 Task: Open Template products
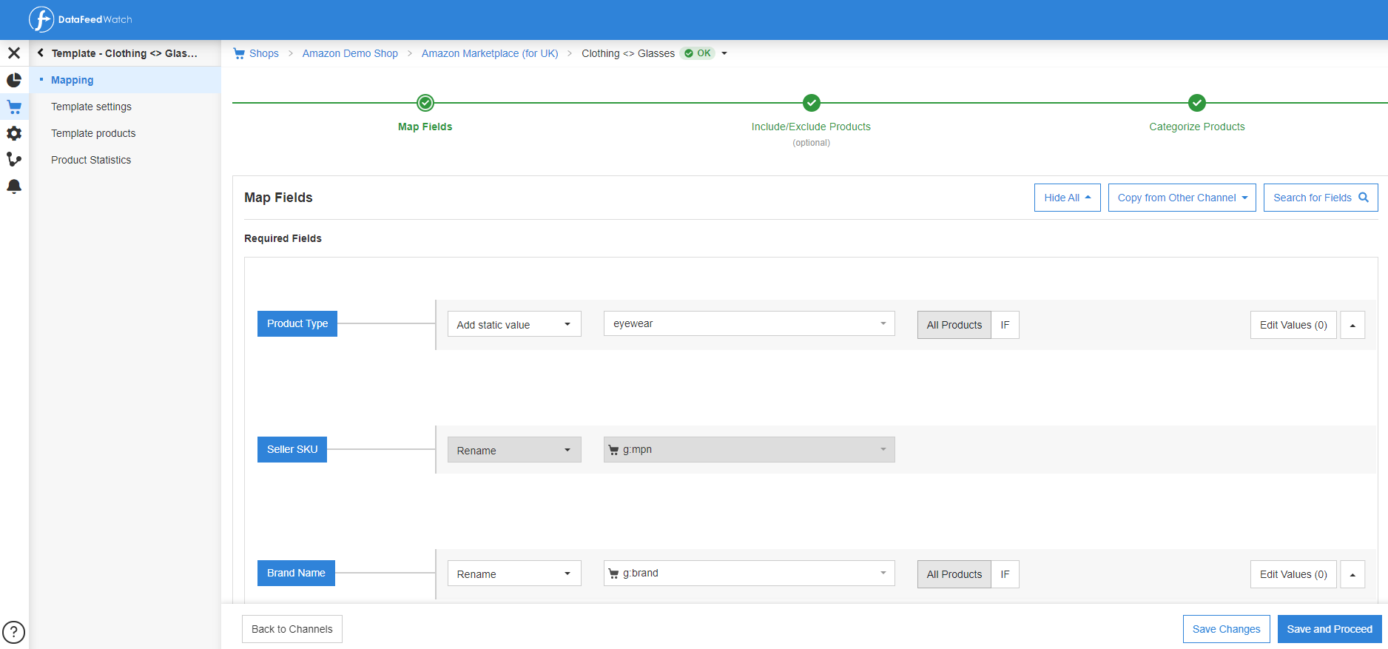point(93,133)
